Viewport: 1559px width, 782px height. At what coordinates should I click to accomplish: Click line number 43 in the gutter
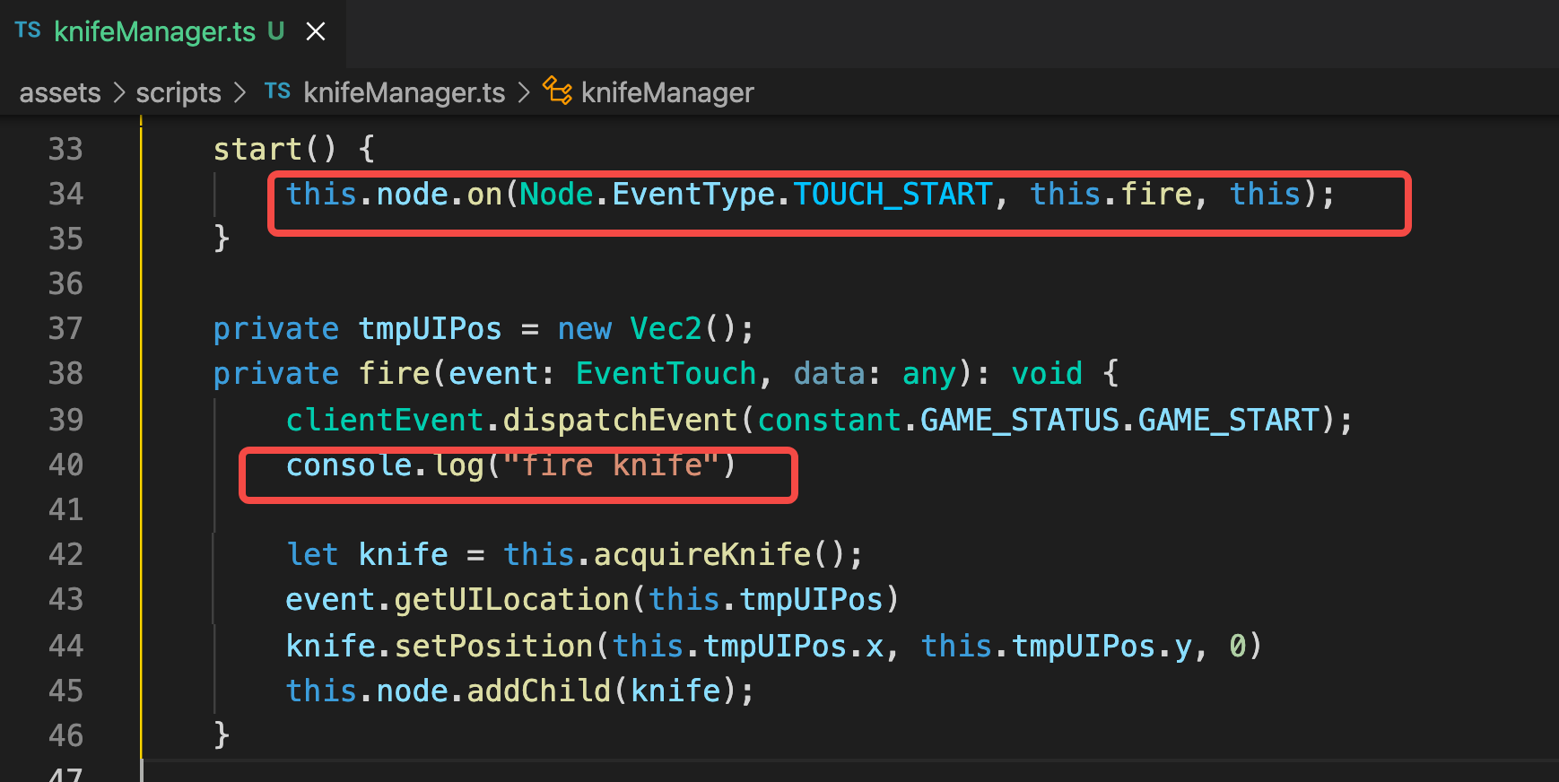(65, 599)
